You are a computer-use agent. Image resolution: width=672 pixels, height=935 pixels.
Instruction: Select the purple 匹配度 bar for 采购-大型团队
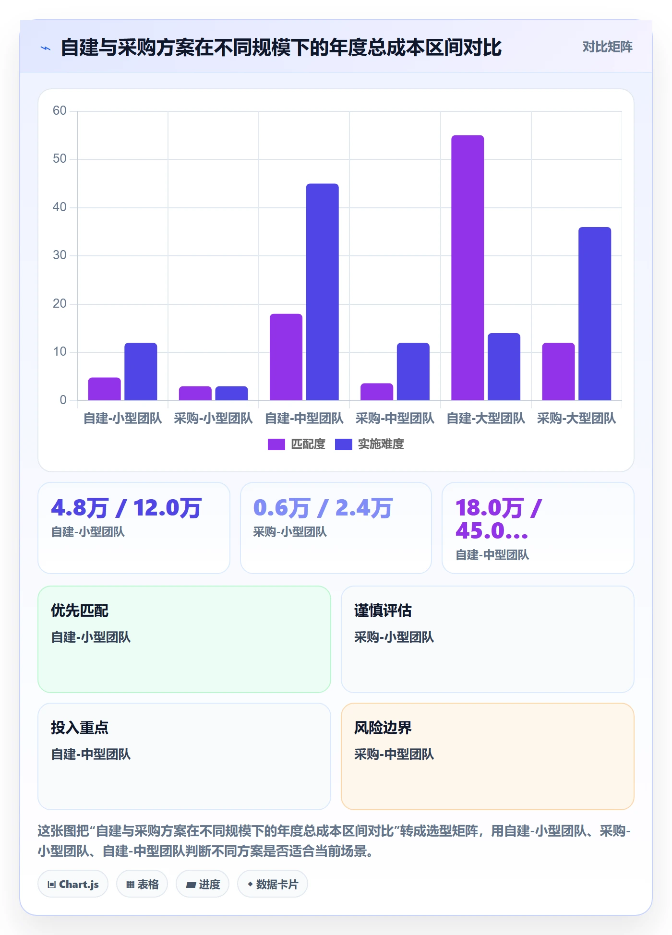pyautogui.click(x=558, y=372)
